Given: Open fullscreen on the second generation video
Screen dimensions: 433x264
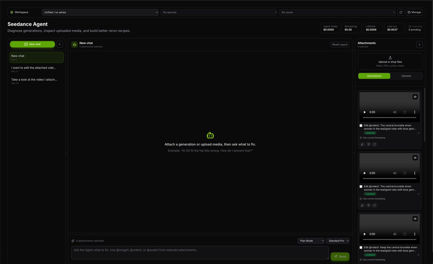Looking at the screenshot, I should click(x=405, y=173).
